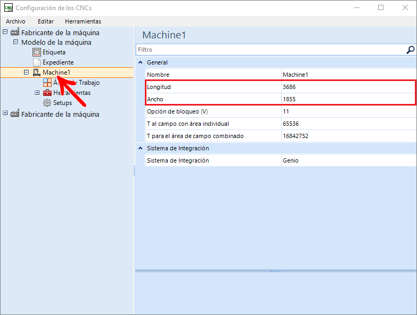Viewport: 417px width, 315px height.
Task: Click the red Herramientas toolbox icon
Action: click(x=47, y=93)
